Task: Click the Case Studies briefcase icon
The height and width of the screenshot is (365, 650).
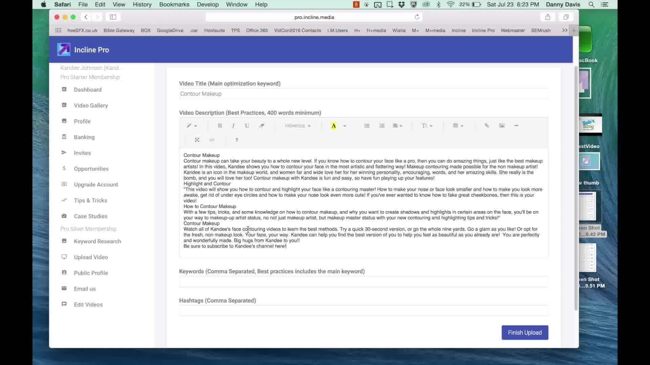Action: [64, 216]
